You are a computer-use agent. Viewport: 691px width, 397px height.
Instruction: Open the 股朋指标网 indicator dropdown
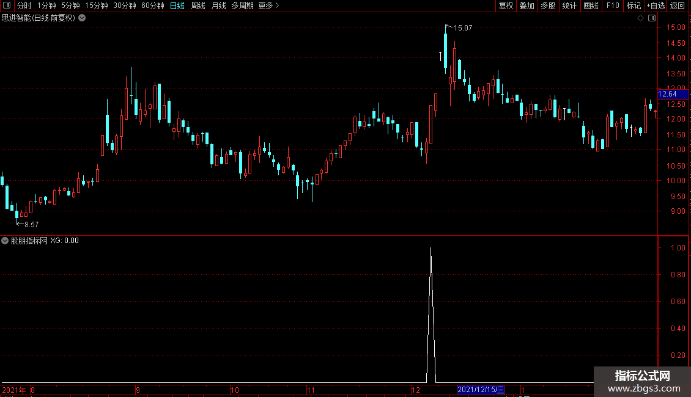click(x=5, y=241)
